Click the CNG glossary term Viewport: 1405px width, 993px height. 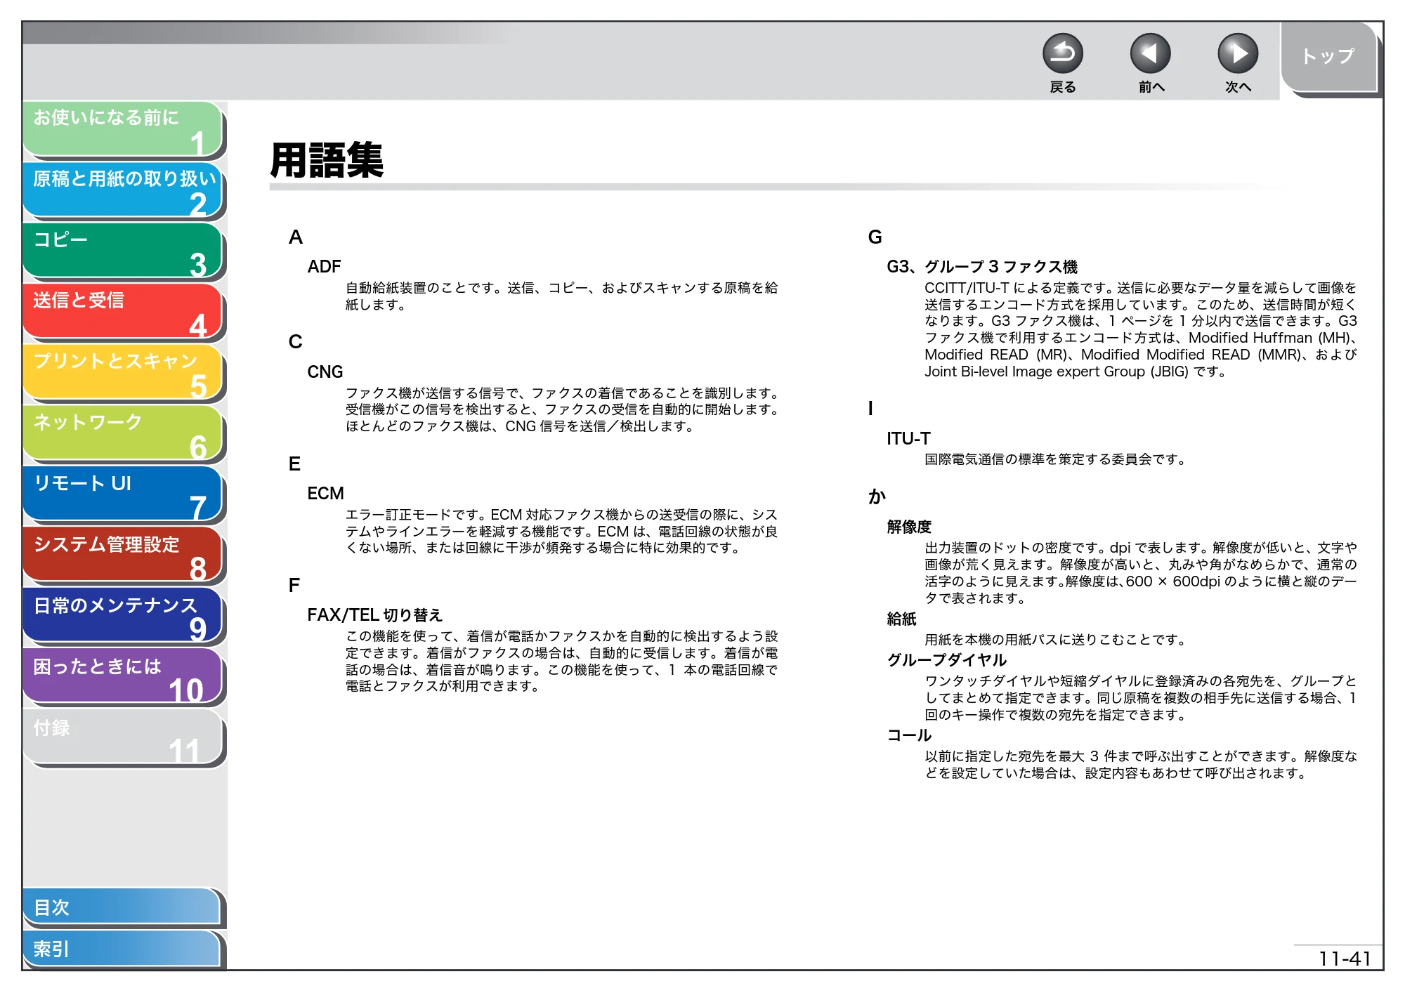click(325, 372)
